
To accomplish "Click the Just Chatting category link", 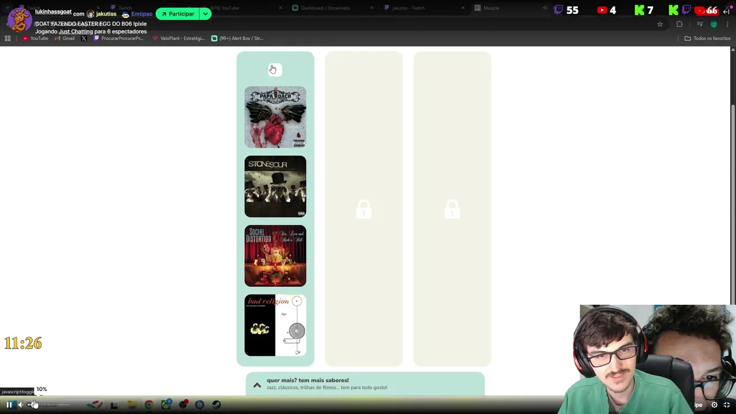I will point(75,32).
